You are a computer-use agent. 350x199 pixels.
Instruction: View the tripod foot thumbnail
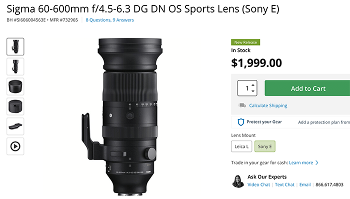15,126
